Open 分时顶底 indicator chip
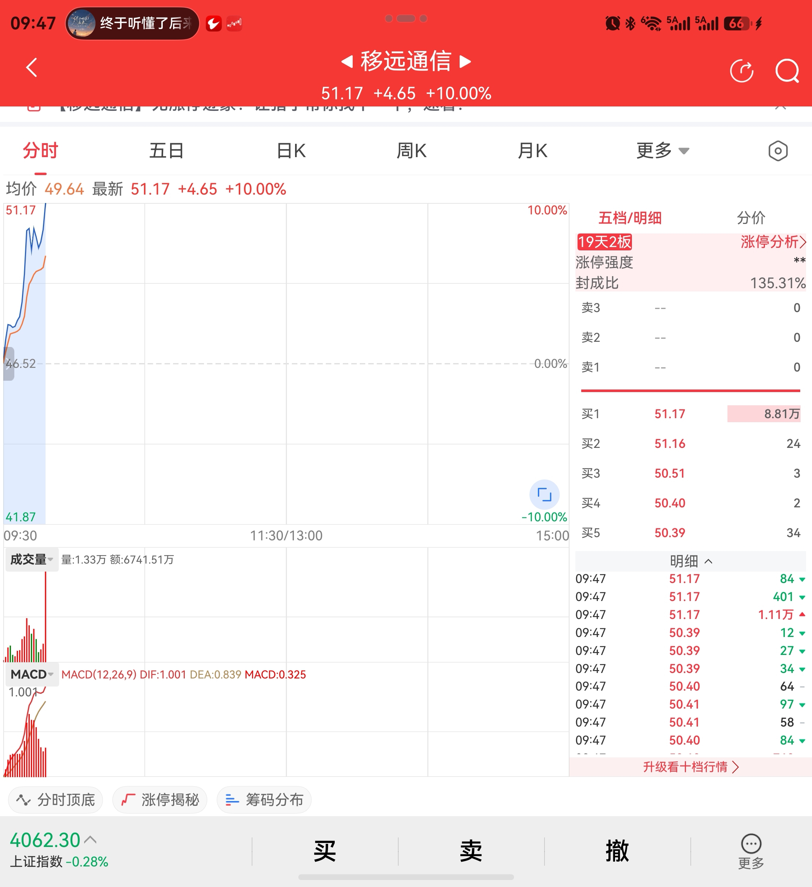 tap(55, 800)
